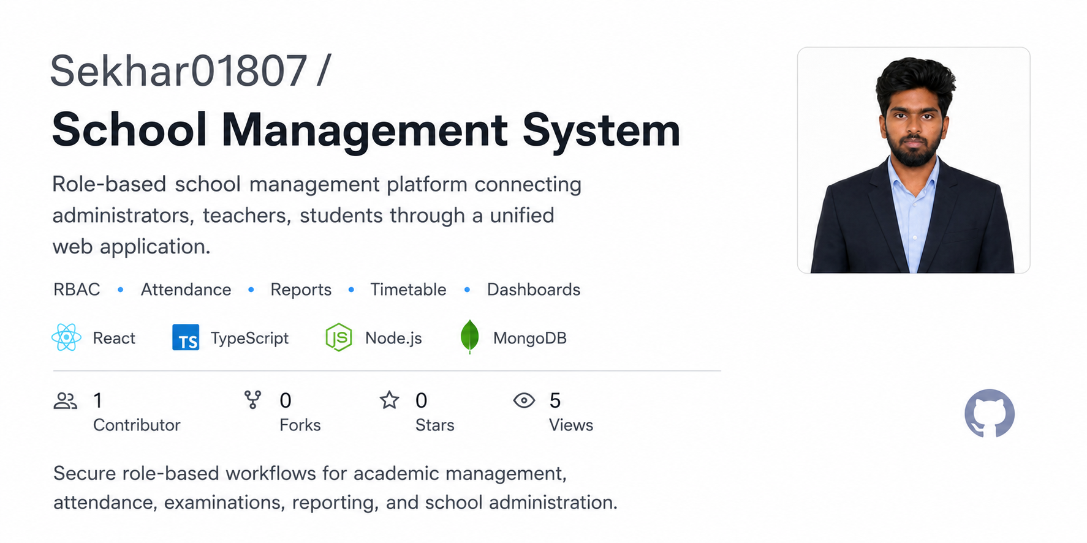The height and width of the screenshot is (543, 1087).
Task: Click the Attendance tag
Action: tap(186, 289)
